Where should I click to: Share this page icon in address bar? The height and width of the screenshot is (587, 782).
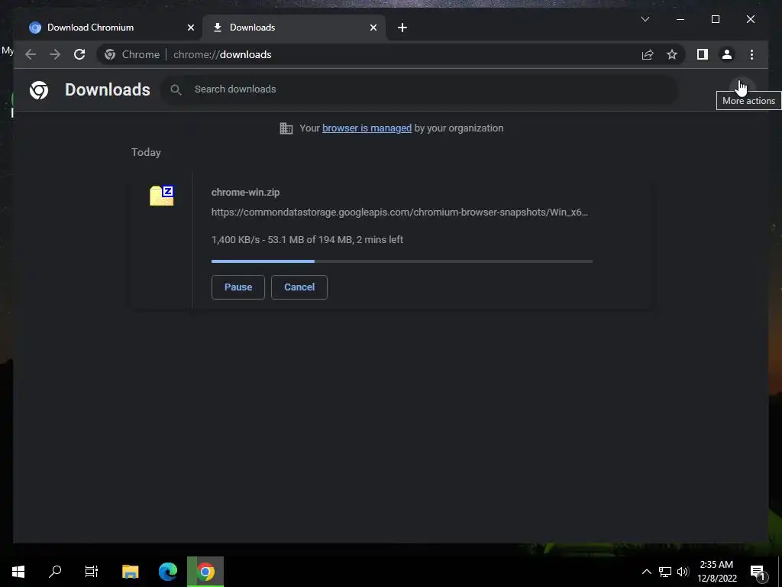648,54
